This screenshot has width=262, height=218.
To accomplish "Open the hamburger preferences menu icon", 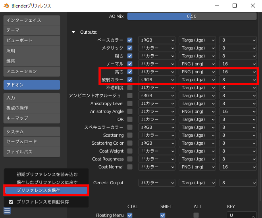I will point(7,211).
